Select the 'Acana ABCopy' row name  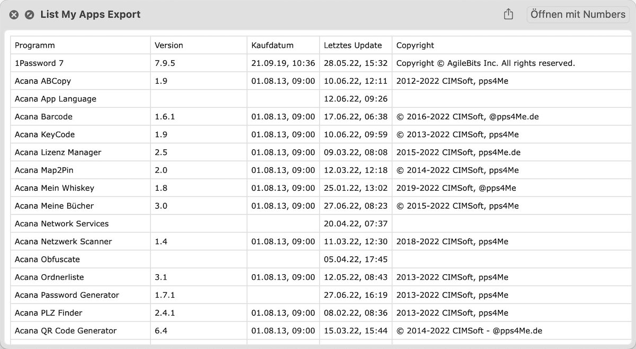tap(81, 81)
